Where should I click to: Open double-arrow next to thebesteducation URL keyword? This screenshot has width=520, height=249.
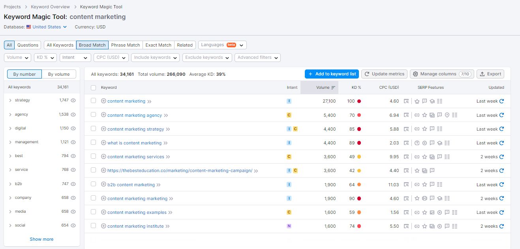point(256,171)
